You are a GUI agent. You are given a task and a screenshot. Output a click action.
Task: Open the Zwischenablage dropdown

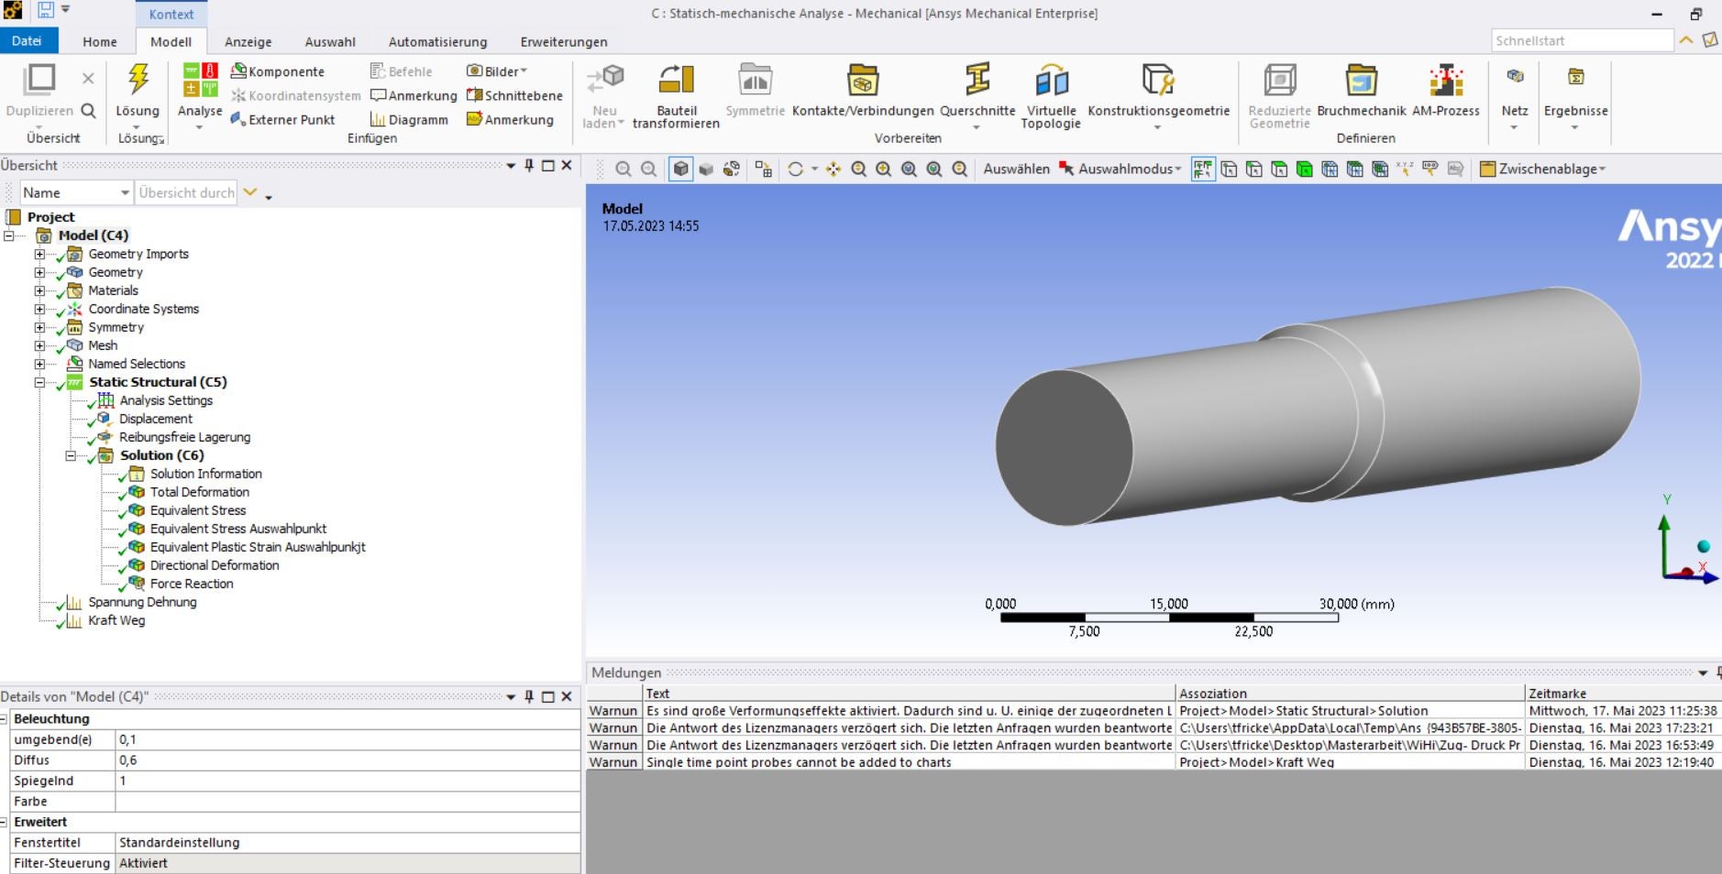click(1542, 169)
